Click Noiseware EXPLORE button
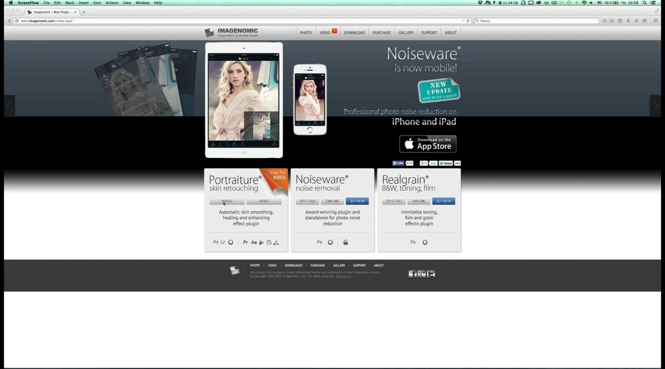Screen dimensions: 665x369 (x=332, y=201)
